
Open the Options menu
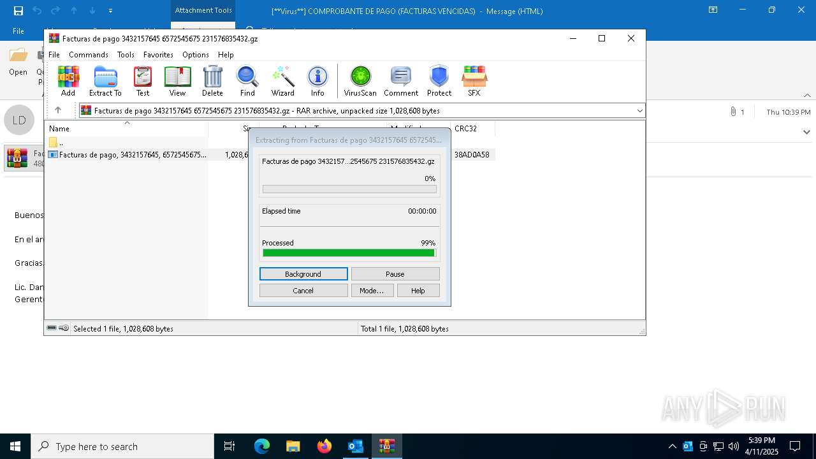(x=196, y=55)
